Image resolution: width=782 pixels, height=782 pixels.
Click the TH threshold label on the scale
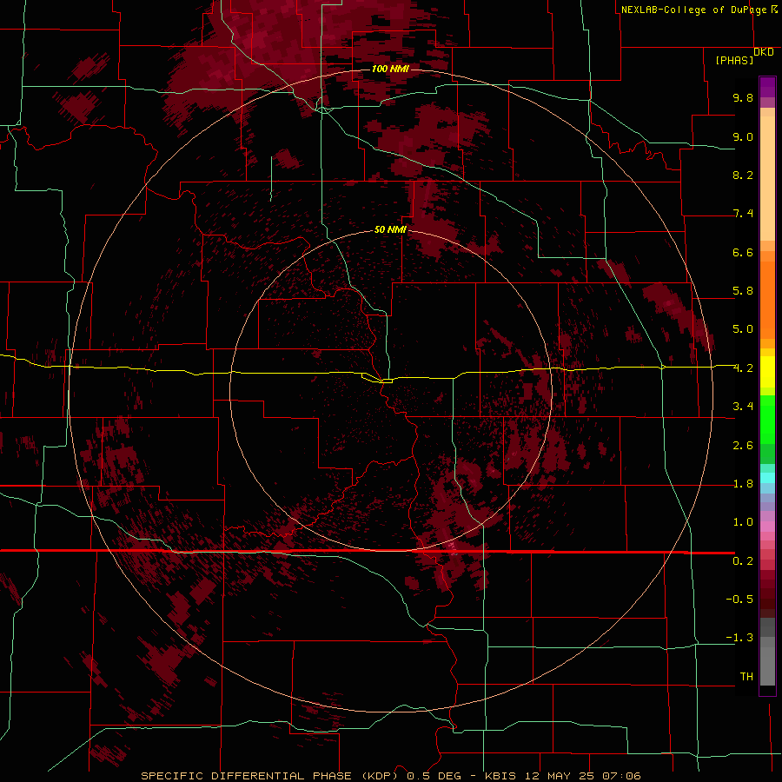point(746,677)
